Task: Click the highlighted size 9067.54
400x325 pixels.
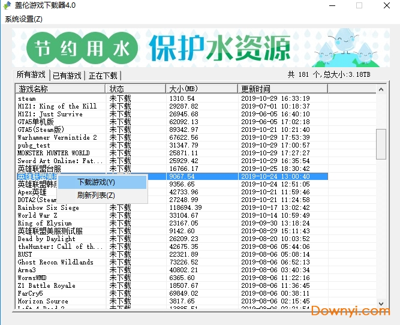Action: pyautogui.click(x=182, y=176)
